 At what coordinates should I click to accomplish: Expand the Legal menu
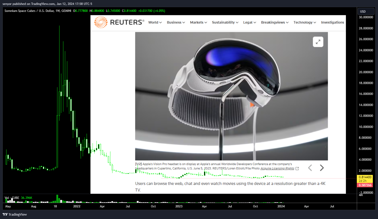[x=250, y=22]
